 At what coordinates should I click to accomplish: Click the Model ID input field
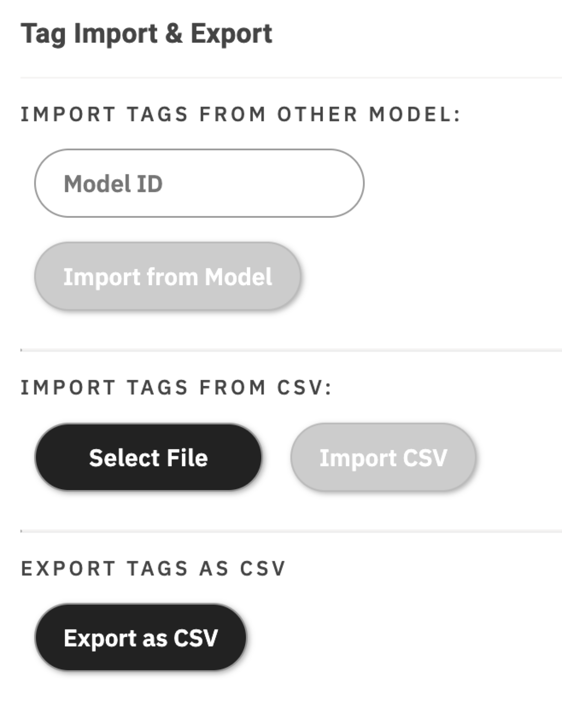[199, 183]
